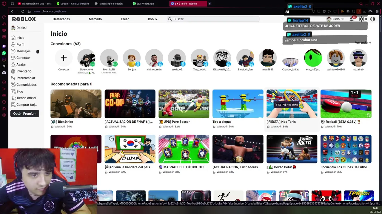The width and height of the screenshot is (382, 214).
Task: Open friend emi_rs27pro avatar
Action: tap(313, 58)
